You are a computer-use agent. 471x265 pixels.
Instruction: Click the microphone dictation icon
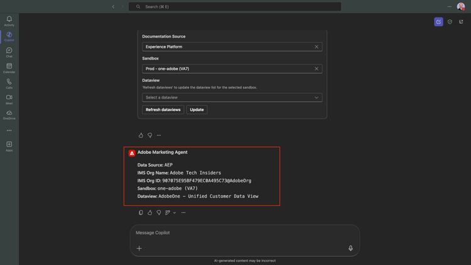pyautogui.click(x=350, y=248)
